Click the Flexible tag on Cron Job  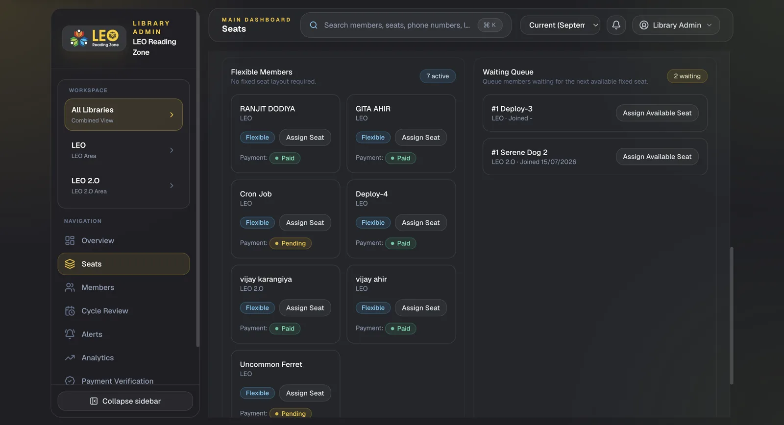click(257, 223)
